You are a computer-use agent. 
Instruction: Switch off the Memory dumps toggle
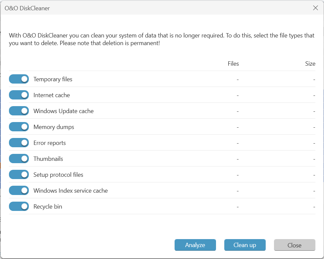coord(19,127)
